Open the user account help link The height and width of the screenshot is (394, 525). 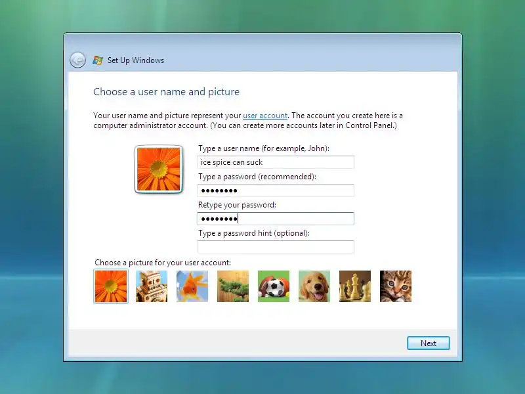point(265,116)
